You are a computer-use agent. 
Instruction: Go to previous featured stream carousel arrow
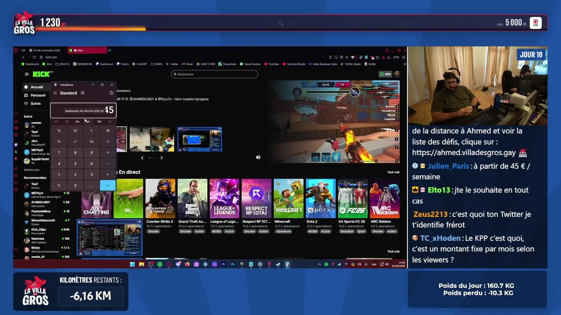142,157
